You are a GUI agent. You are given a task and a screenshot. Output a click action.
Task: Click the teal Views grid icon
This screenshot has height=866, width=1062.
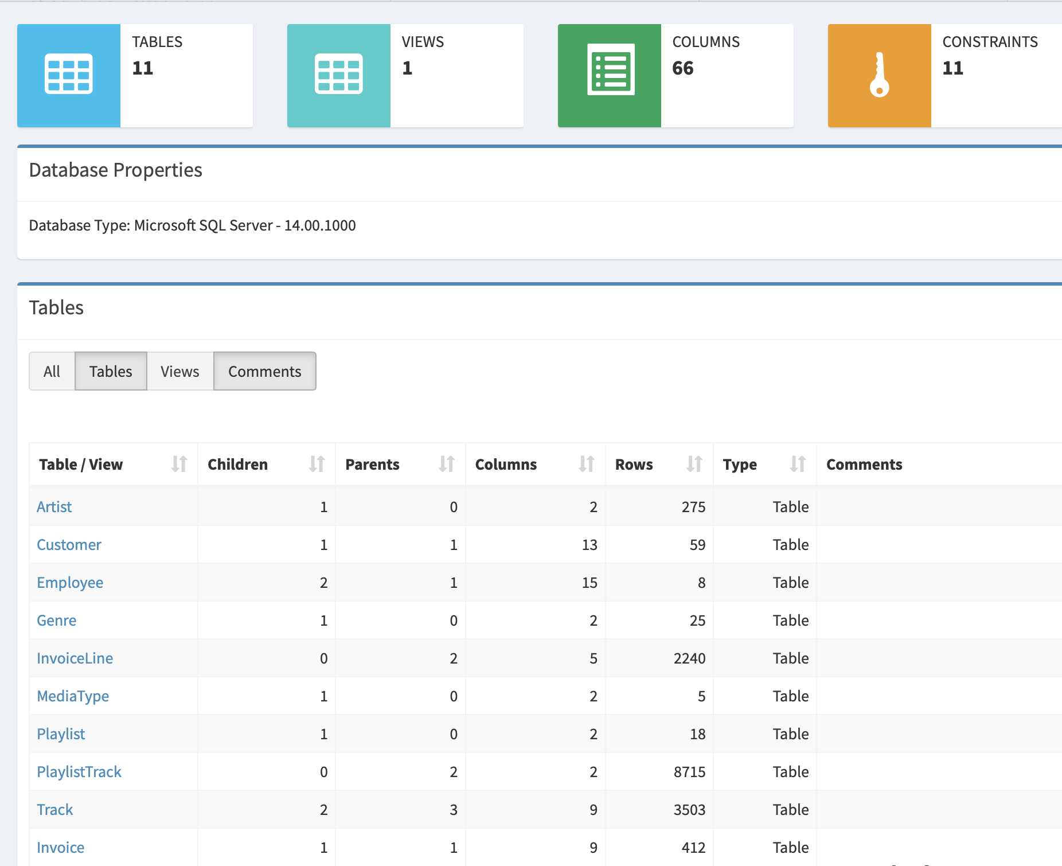(339, 75)
